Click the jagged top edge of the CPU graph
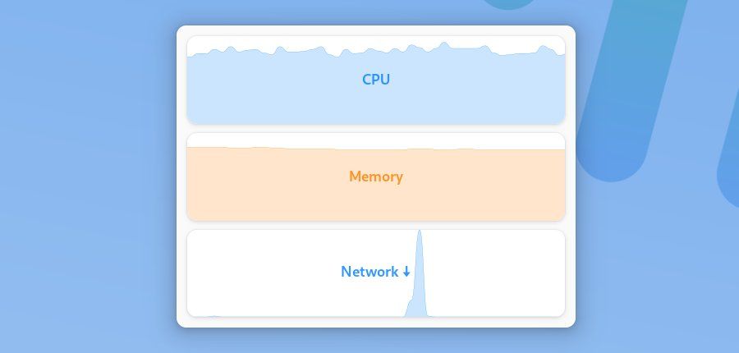Image resolution: width=739 pixels, height=353 pixels. (x=328, y=51)
